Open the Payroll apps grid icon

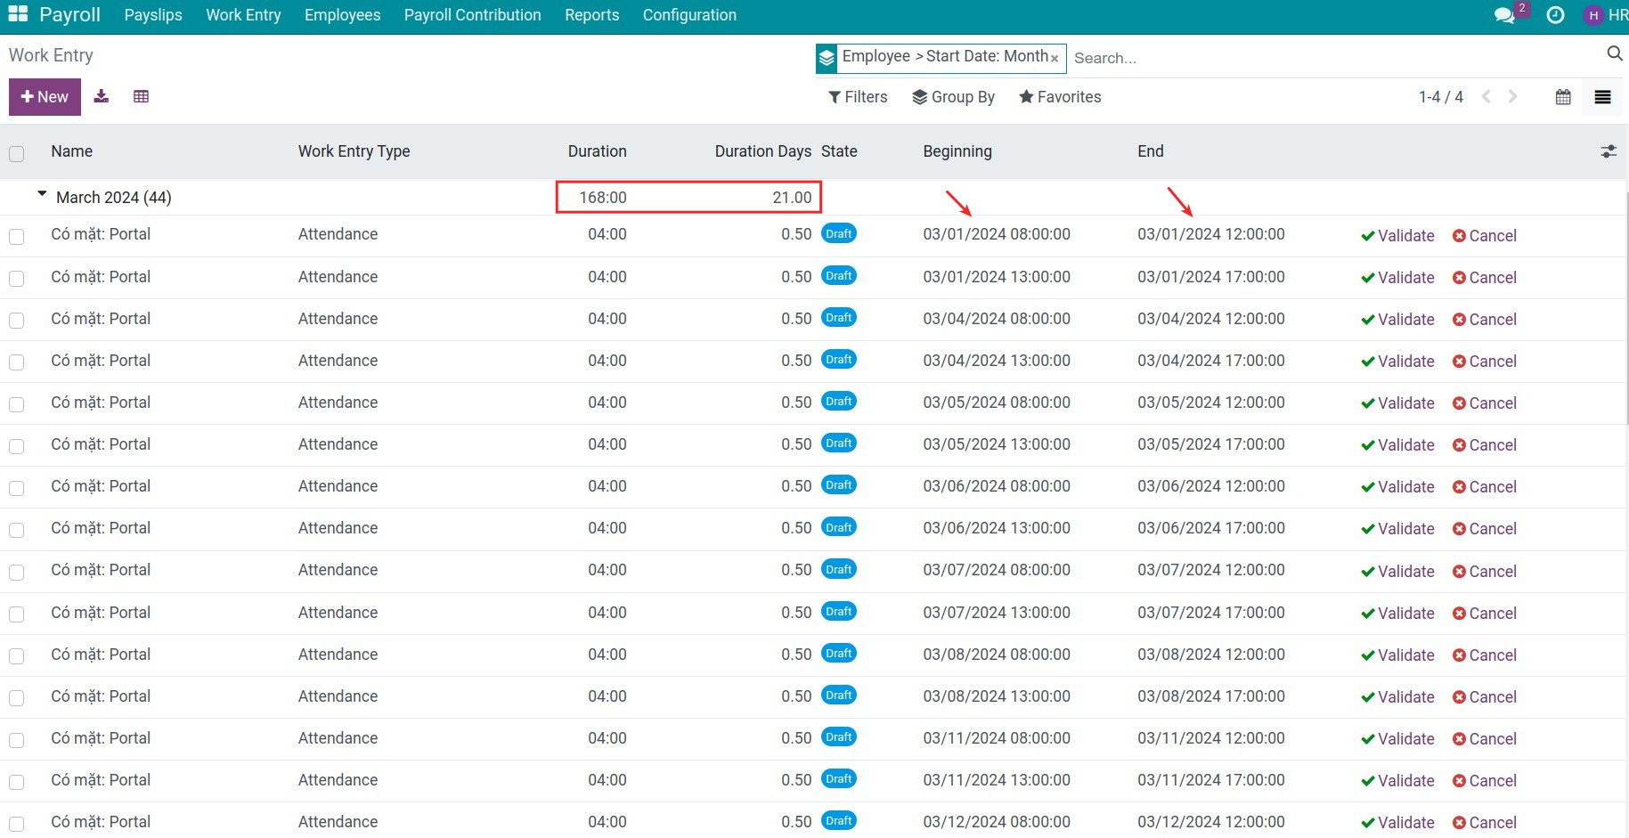18,14
